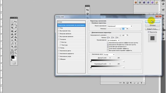Toggle Слой-фигура прозрачности checkbox
Viewport: 166px width, 93px height.
(x=108, y=47)
